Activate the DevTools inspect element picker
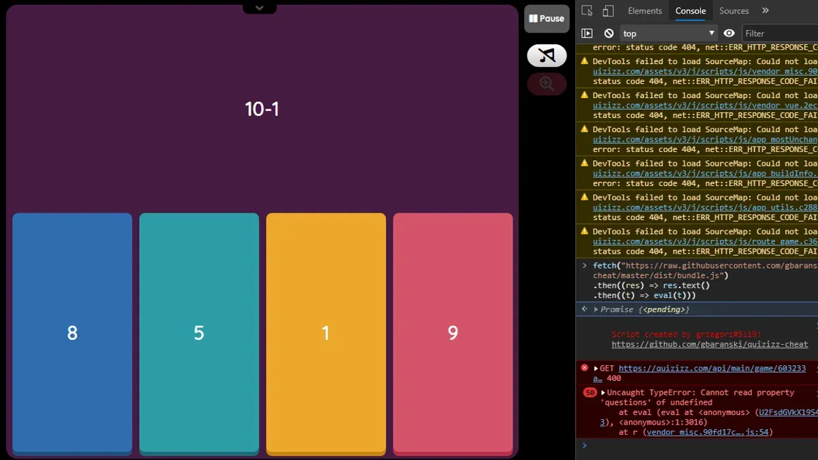The height and width of the screenshot is (460, 818). (587, 11)
